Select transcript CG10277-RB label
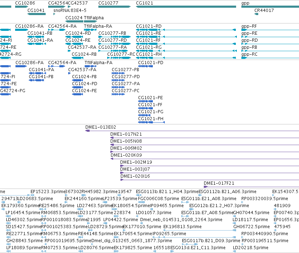This screenshot has width=299, height=253. point(112,33)
